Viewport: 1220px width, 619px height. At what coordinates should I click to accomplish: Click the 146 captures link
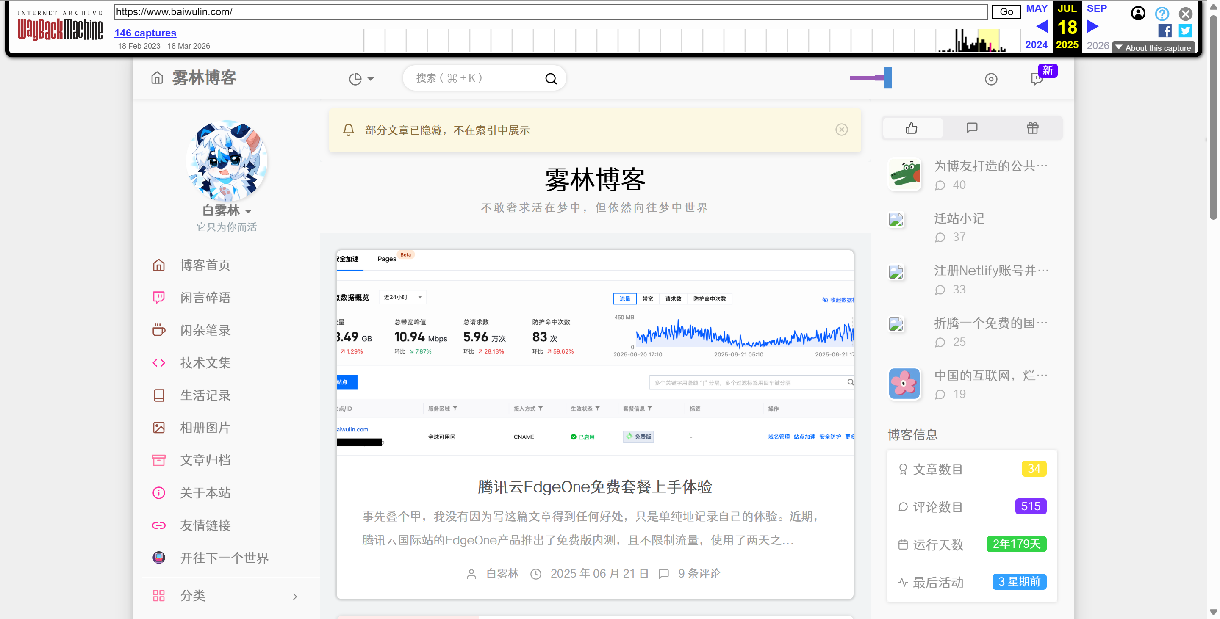click(145, 33)
